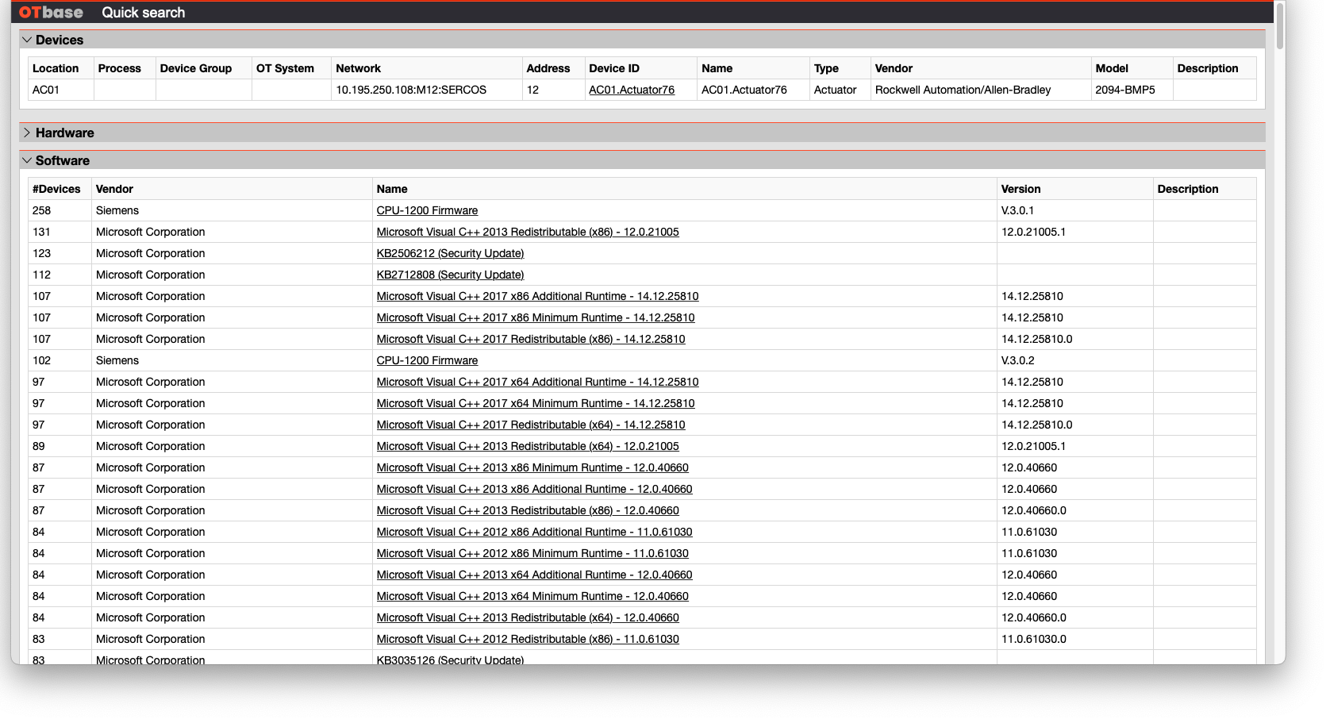This screenshot has width=1330, height=723.
Task: Click the OTbase logo
Action: coord(51,12)
